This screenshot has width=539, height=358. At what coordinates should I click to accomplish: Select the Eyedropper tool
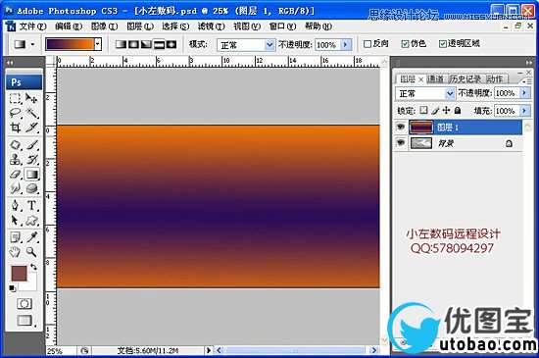tap(31, 237)
